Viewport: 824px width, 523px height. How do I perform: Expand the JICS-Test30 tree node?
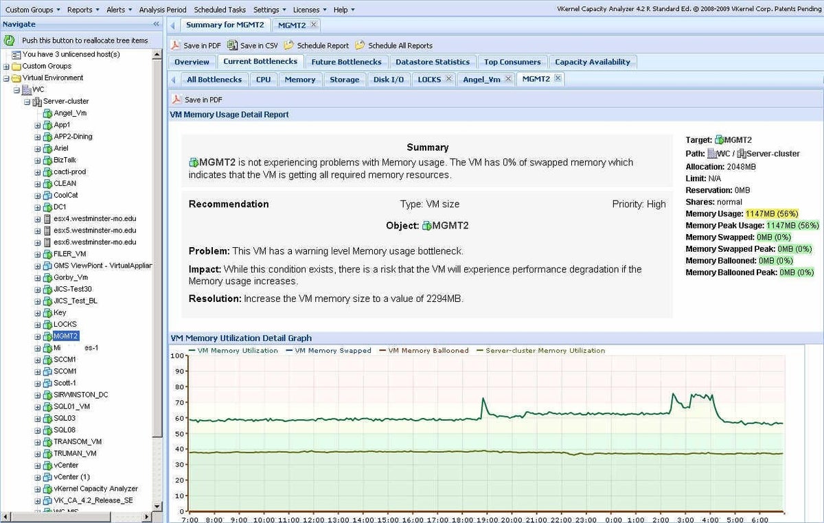pyautogui.click(x=38, y=289)
